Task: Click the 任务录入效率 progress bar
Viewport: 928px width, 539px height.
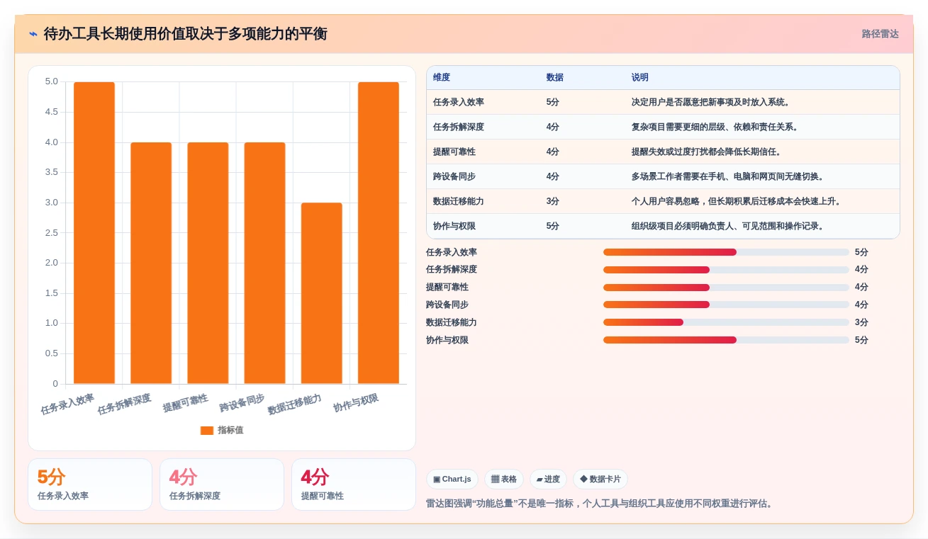Action: coord(726,252)
